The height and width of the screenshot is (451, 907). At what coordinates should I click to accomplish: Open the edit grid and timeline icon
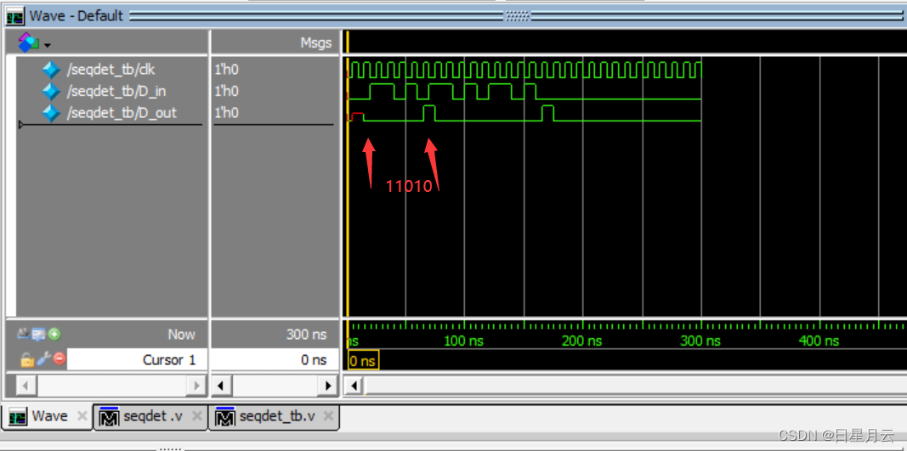[x=39, y=334]
